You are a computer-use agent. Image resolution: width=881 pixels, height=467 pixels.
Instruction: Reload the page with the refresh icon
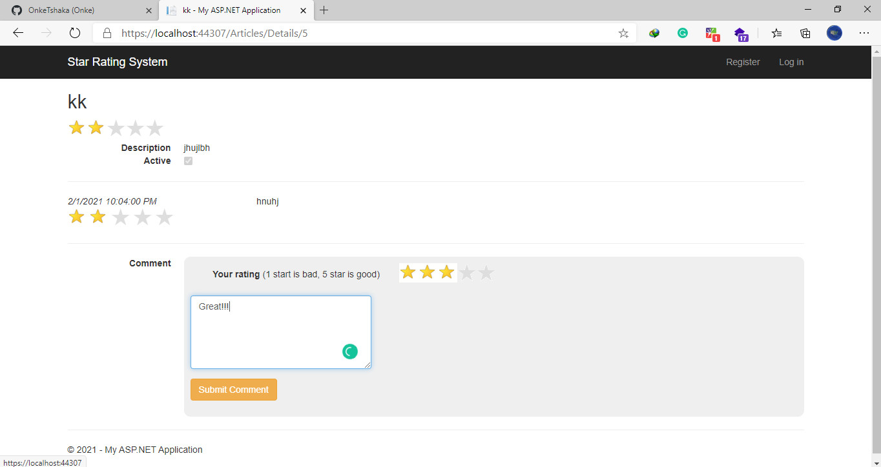pyautogui.click(x=74, y=33)
